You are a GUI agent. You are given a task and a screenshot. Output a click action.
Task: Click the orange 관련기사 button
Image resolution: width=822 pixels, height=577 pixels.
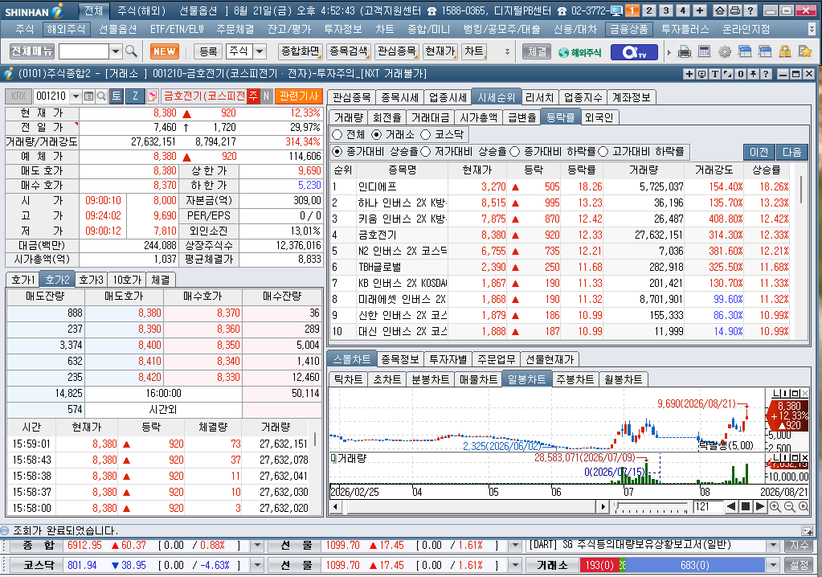point(299,96)
